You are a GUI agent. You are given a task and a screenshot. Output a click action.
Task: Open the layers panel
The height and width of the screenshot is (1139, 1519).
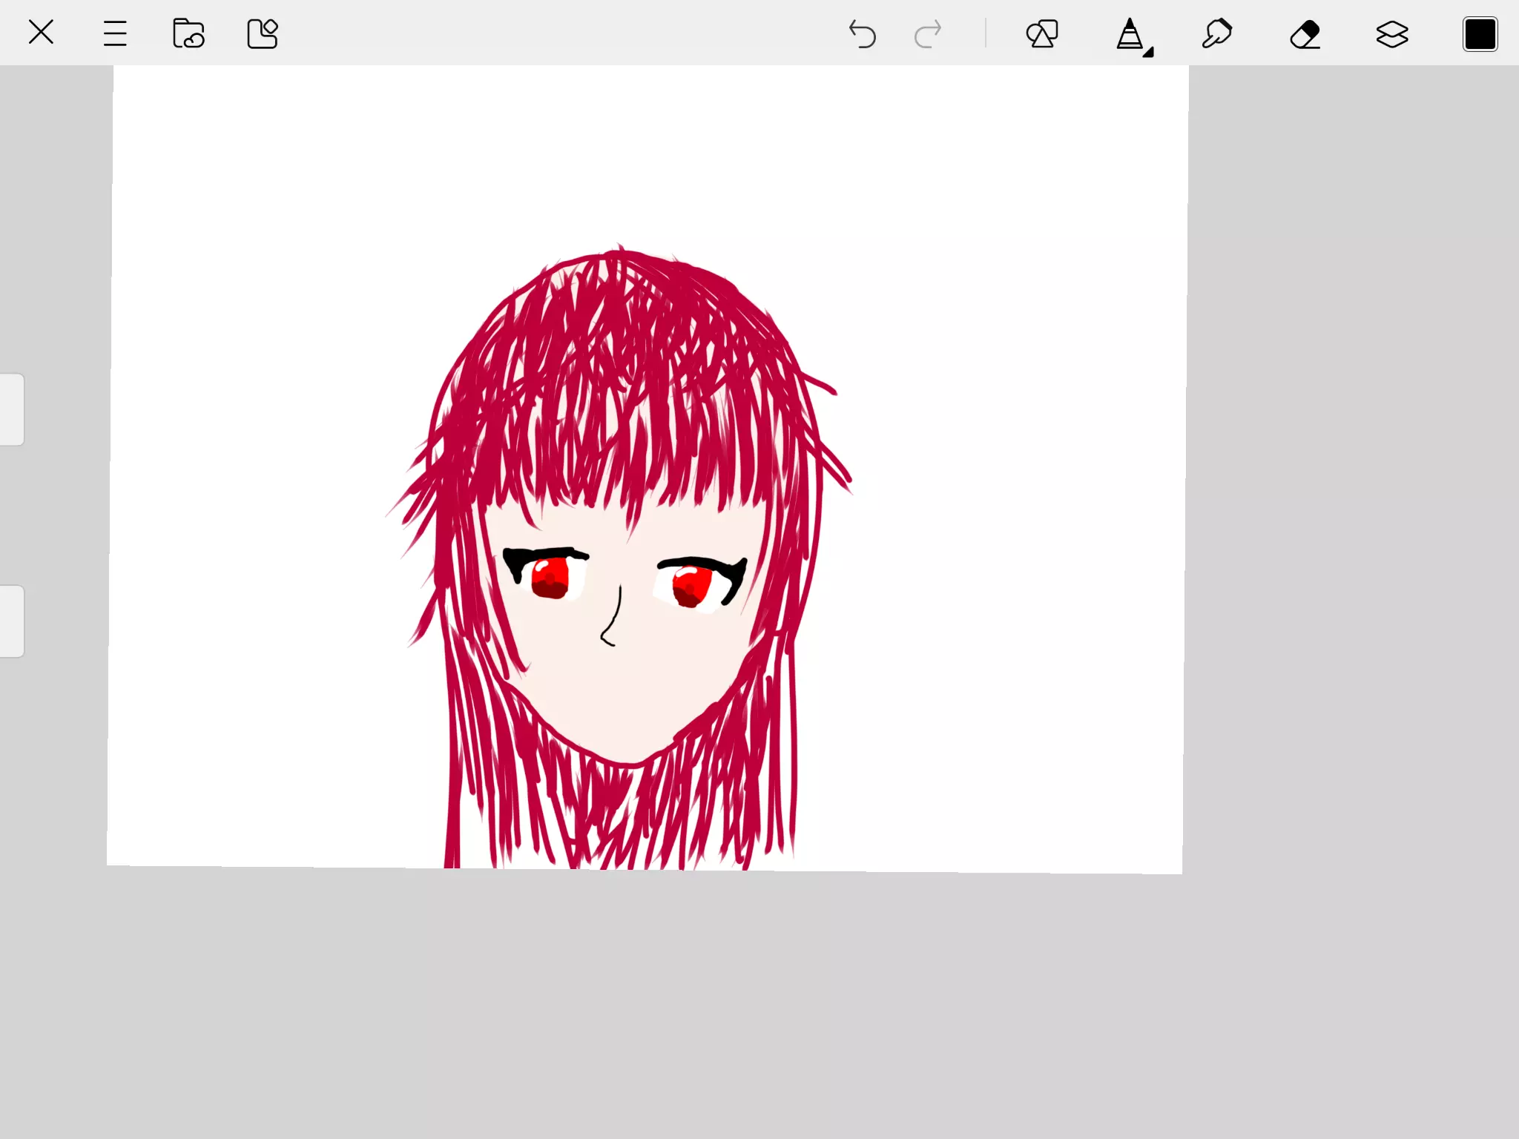click(1392, 33)
